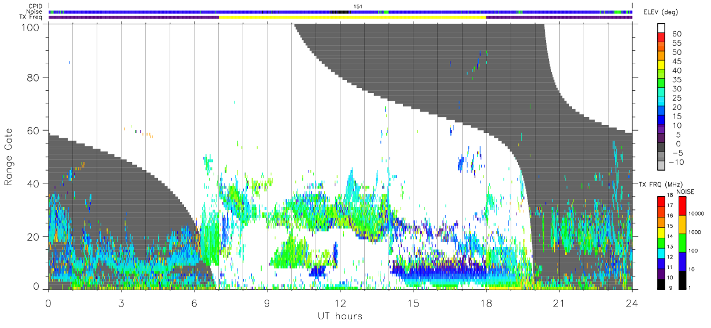Click the '9' label on the TX FRQ scale
This screenshot has height=328, width=711.
(x=671, y=288)
